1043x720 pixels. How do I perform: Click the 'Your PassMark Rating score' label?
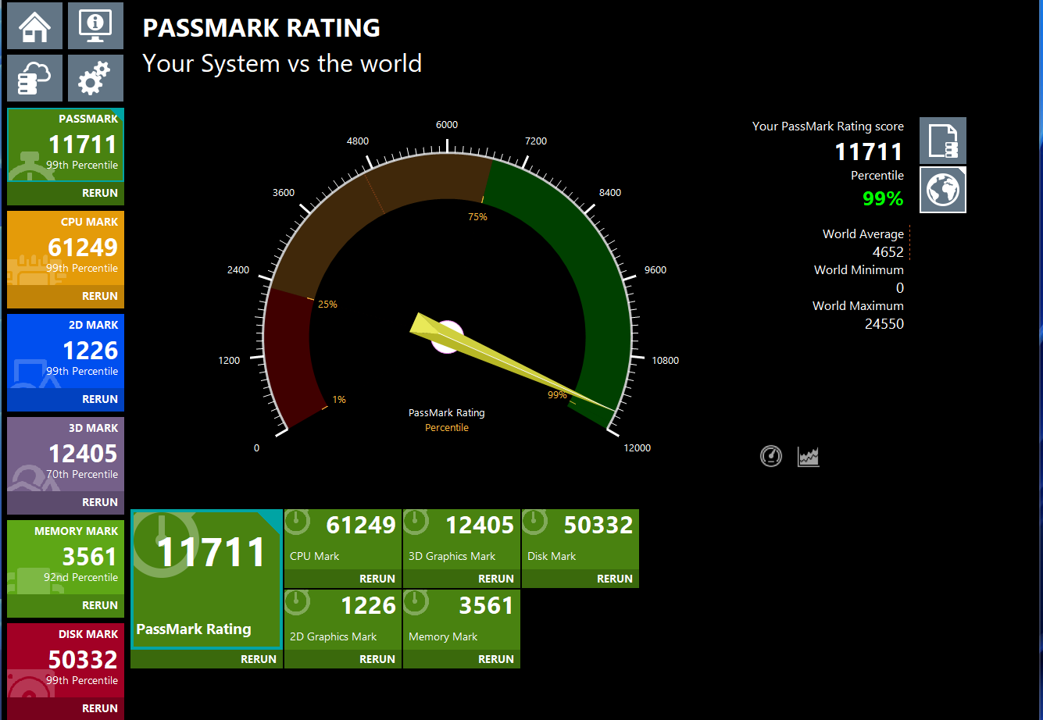(x=828, y=127)
